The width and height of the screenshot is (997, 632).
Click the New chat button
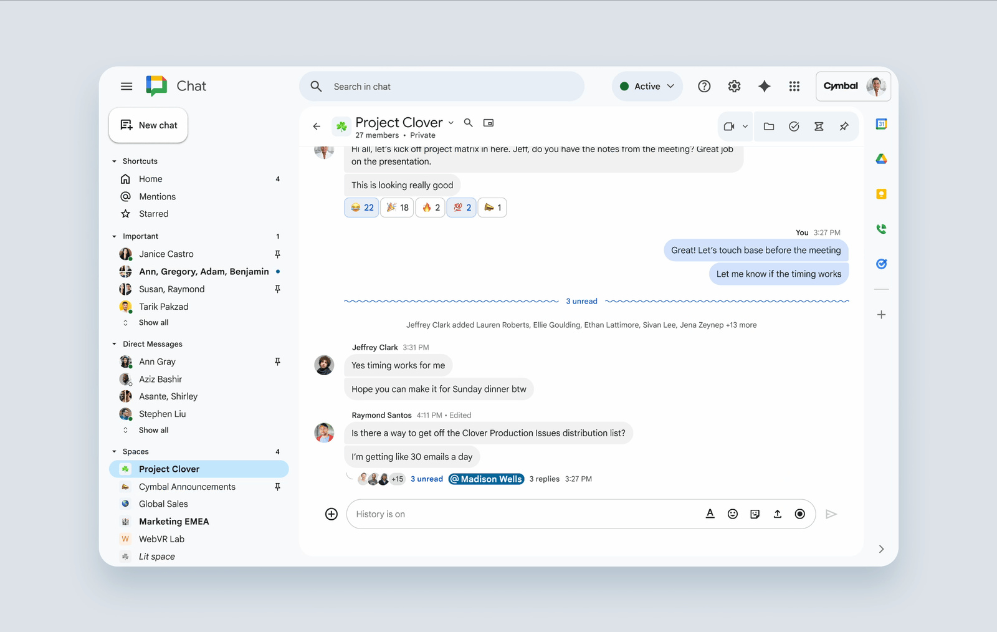(x=148, y=125)
